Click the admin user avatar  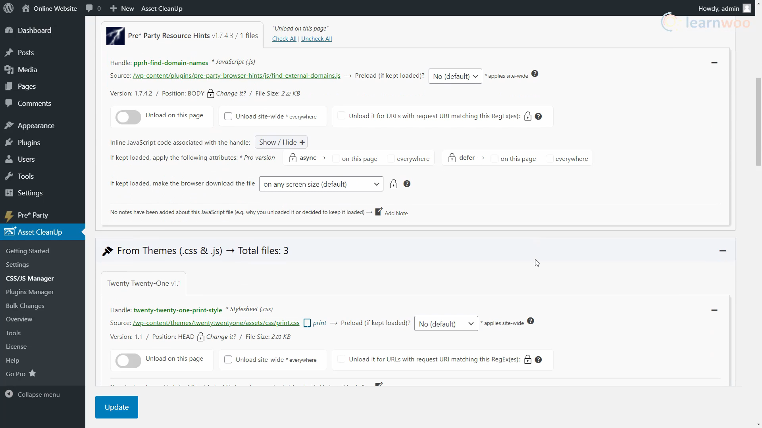pyautogui.click(x=747, y=8)
